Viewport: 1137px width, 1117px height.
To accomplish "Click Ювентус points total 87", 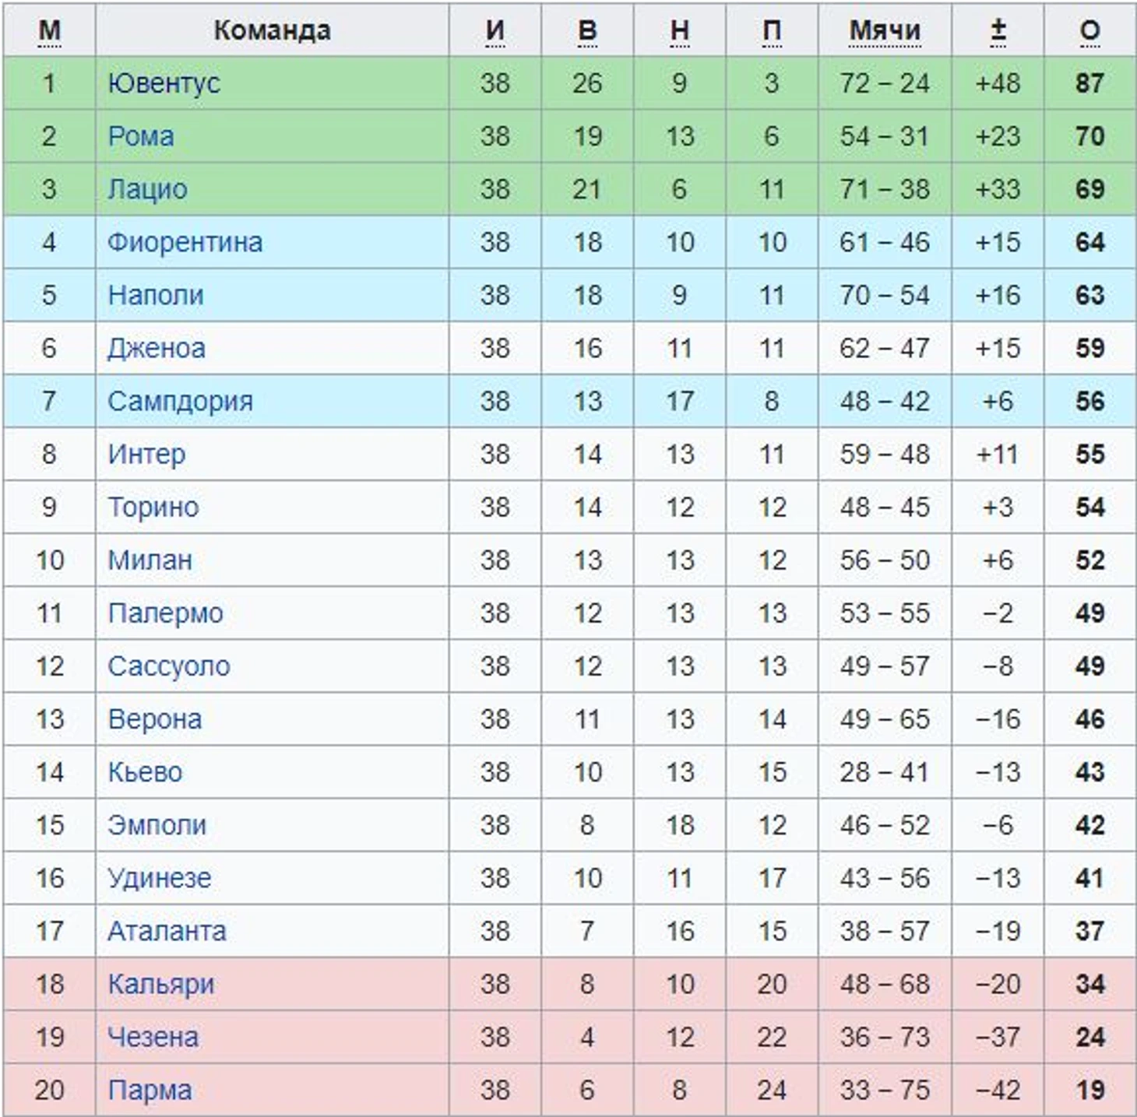I will [1089, 83].
